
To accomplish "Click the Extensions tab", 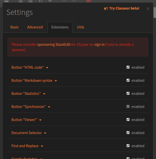I will (60, 27).
